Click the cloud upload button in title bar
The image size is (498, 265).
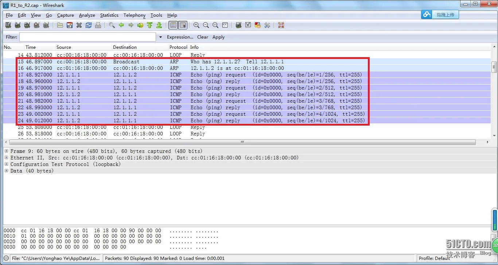(x=440, y=15)
